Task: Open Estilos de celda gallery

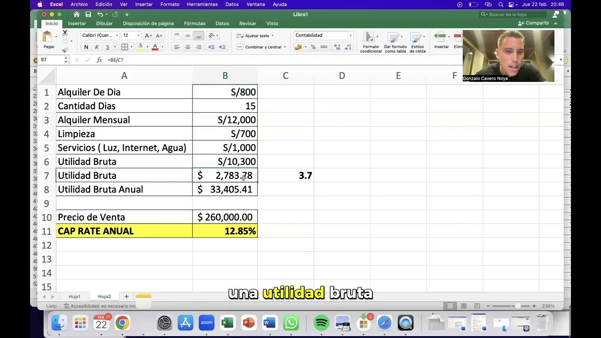Action: pos(417,43)
